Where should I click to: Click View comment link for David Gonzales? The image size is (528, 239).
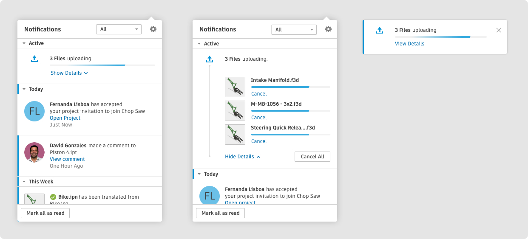pyautogui.click(x=67, y=159)
